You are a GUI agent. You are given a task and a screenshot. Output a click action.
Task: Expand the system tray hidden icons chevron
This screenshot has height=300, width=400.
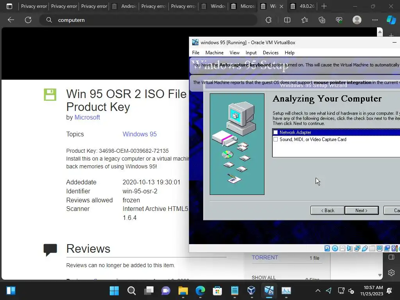[x=318, y=291]
